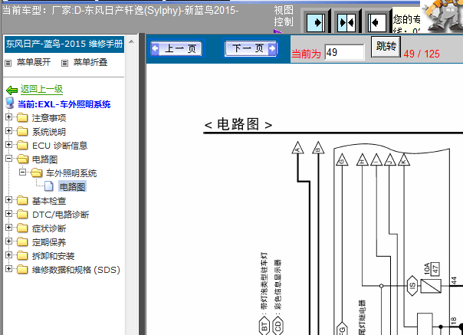Expand the ECU 诊断信息 tree node
The image size is (463, 335).
[x=8, y=144]
